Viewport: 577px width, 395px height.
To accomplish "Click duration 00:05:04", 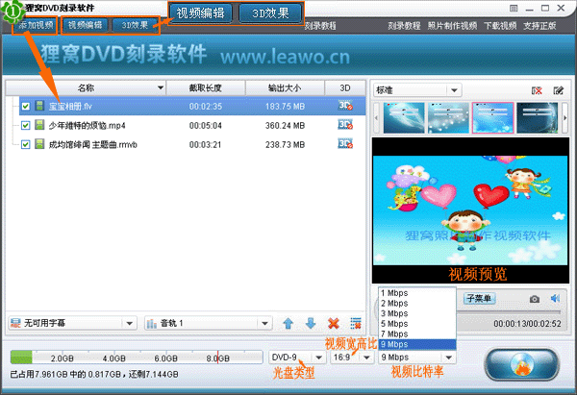I will tap(206, 126).
